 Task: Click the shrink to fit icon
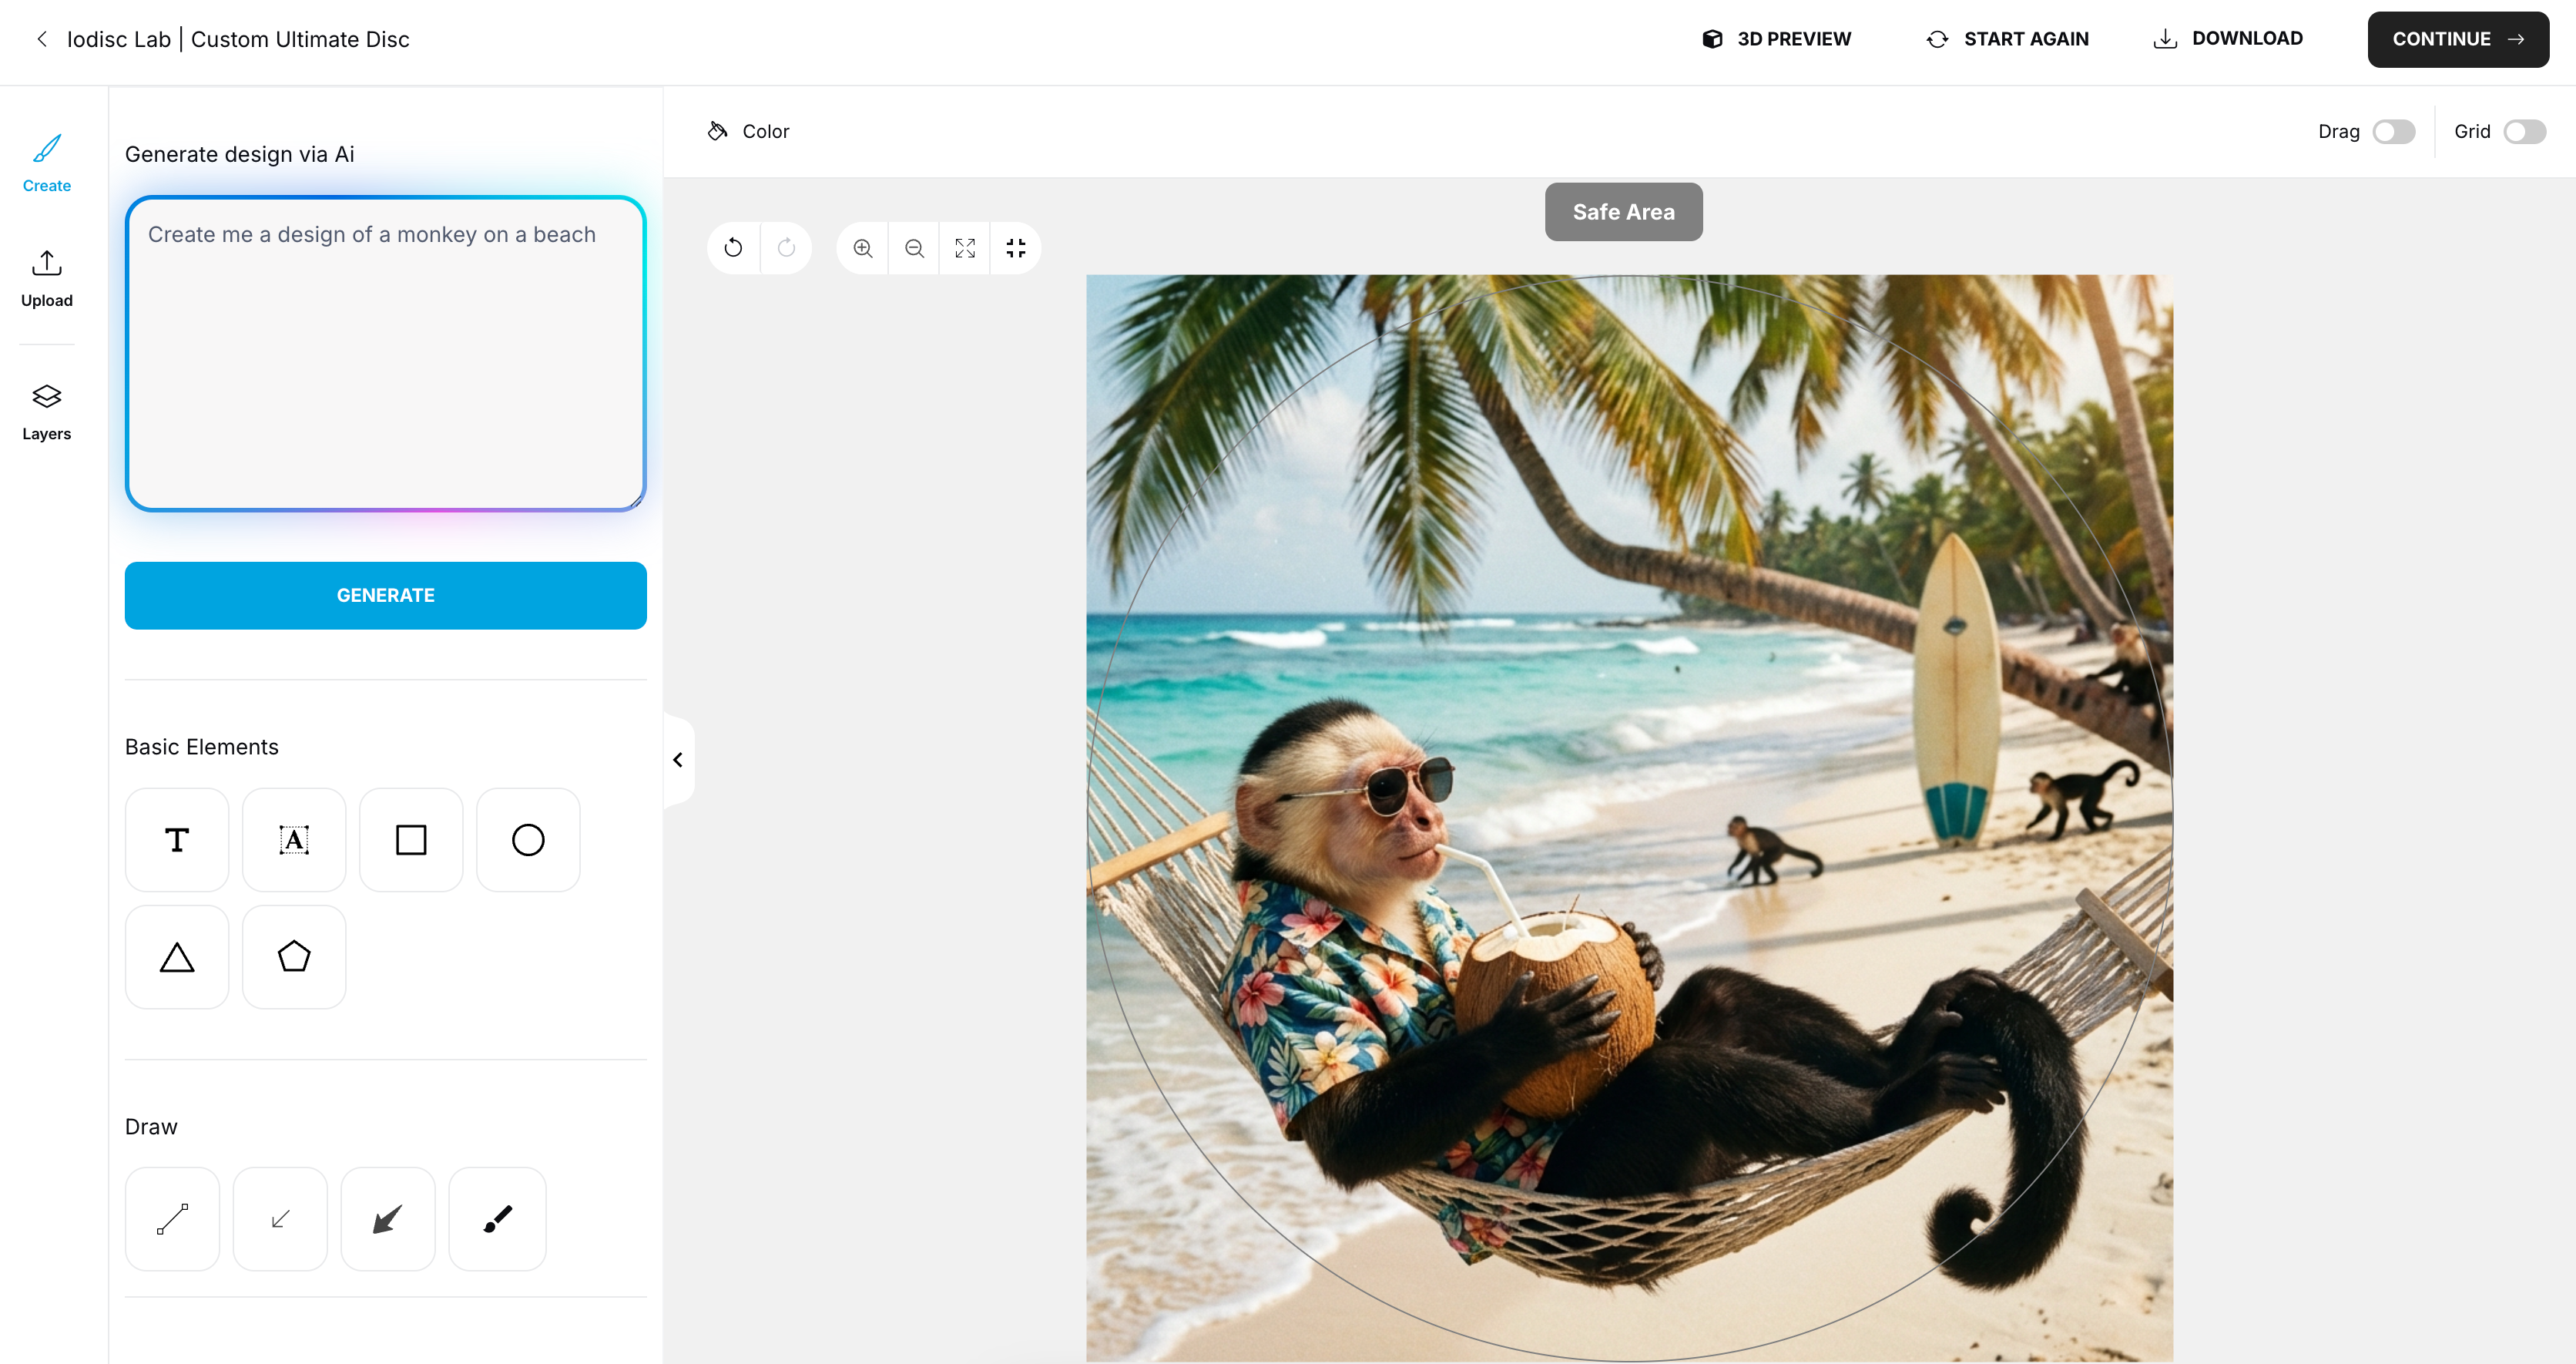[x=1016, y=248]
